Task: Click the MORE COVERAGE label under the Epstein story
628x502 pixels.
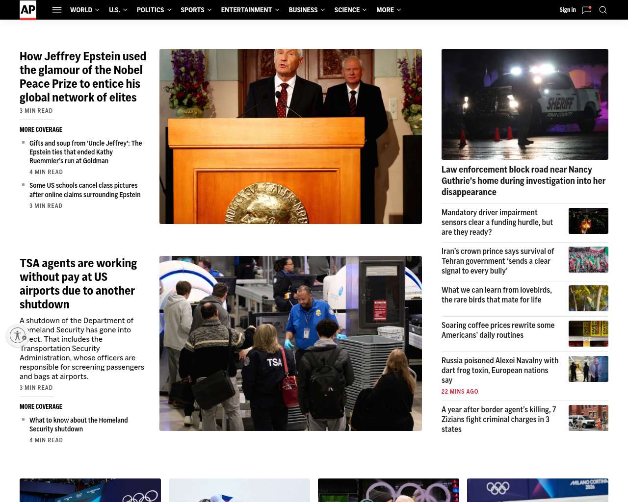Action: [41, 129]
